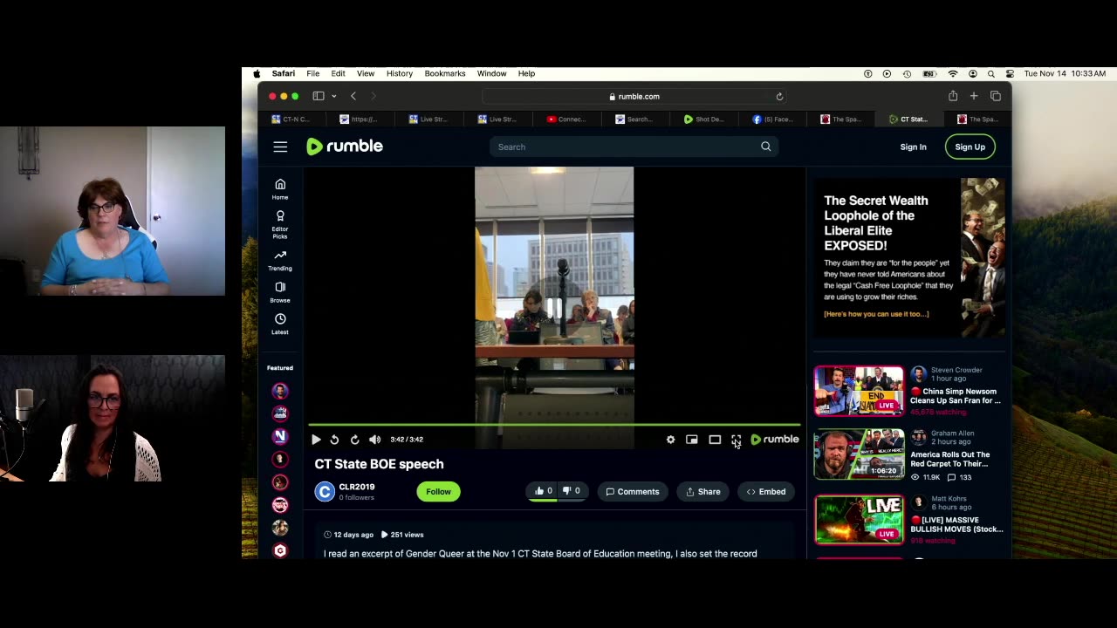
Task: Open the Bookmarks menu
Action: [445, 73]
